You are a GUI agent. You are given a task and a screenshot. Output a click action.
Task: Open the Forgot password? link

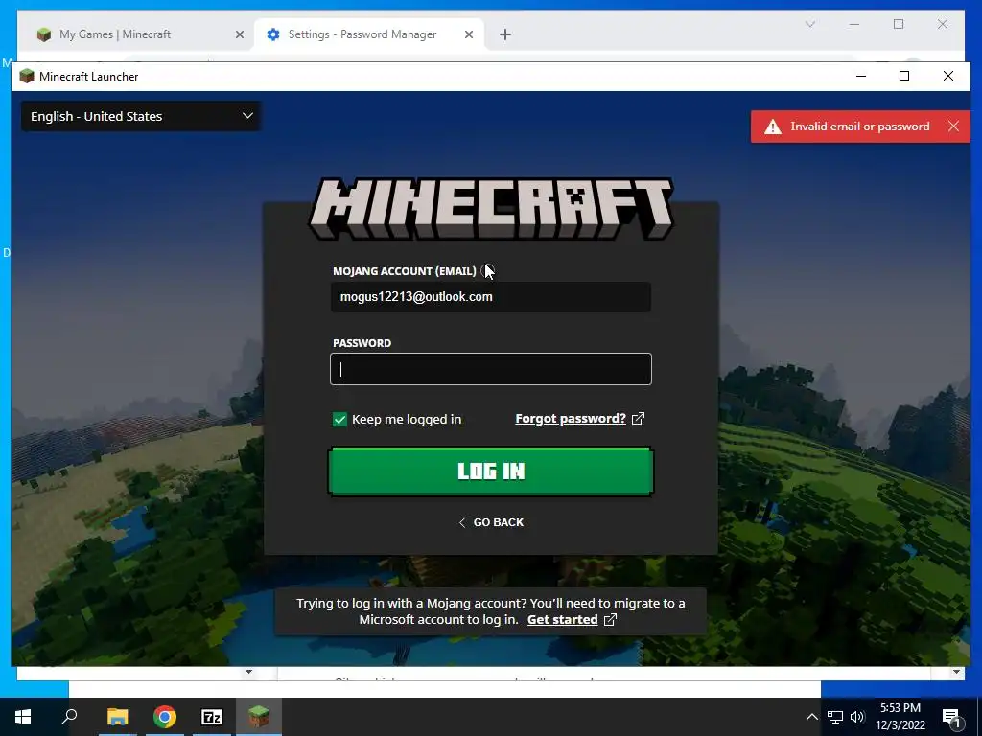(x=571, y=419)
